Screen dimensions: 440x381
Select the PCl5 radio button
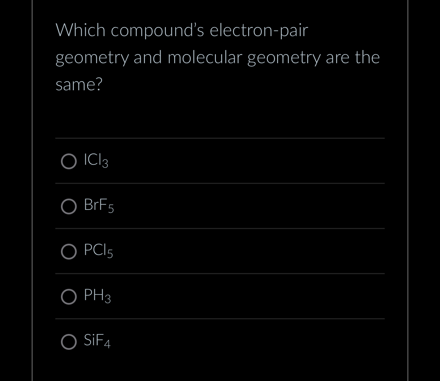(x=69, y=252)
